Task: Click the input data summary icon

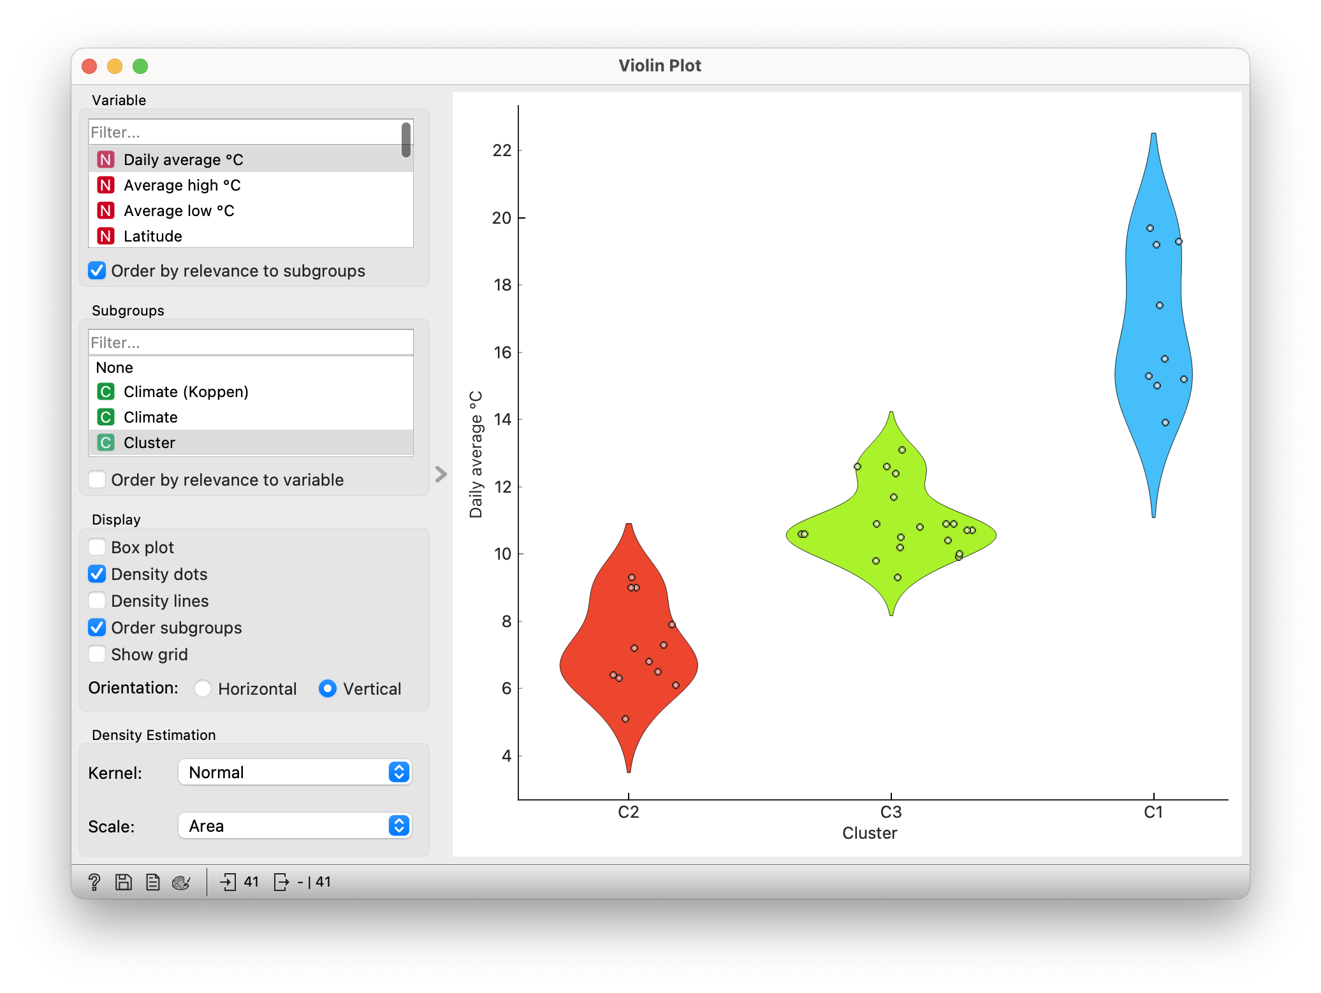Action: (228, 882)
